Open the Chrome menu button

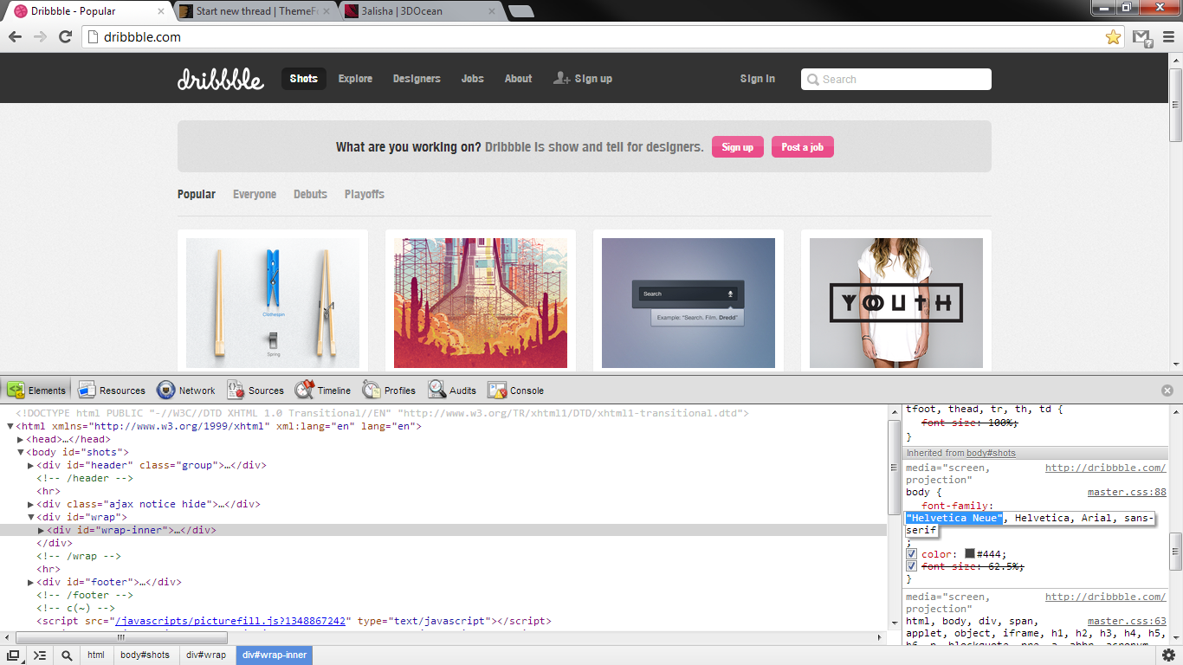[x=1167, y=37]
